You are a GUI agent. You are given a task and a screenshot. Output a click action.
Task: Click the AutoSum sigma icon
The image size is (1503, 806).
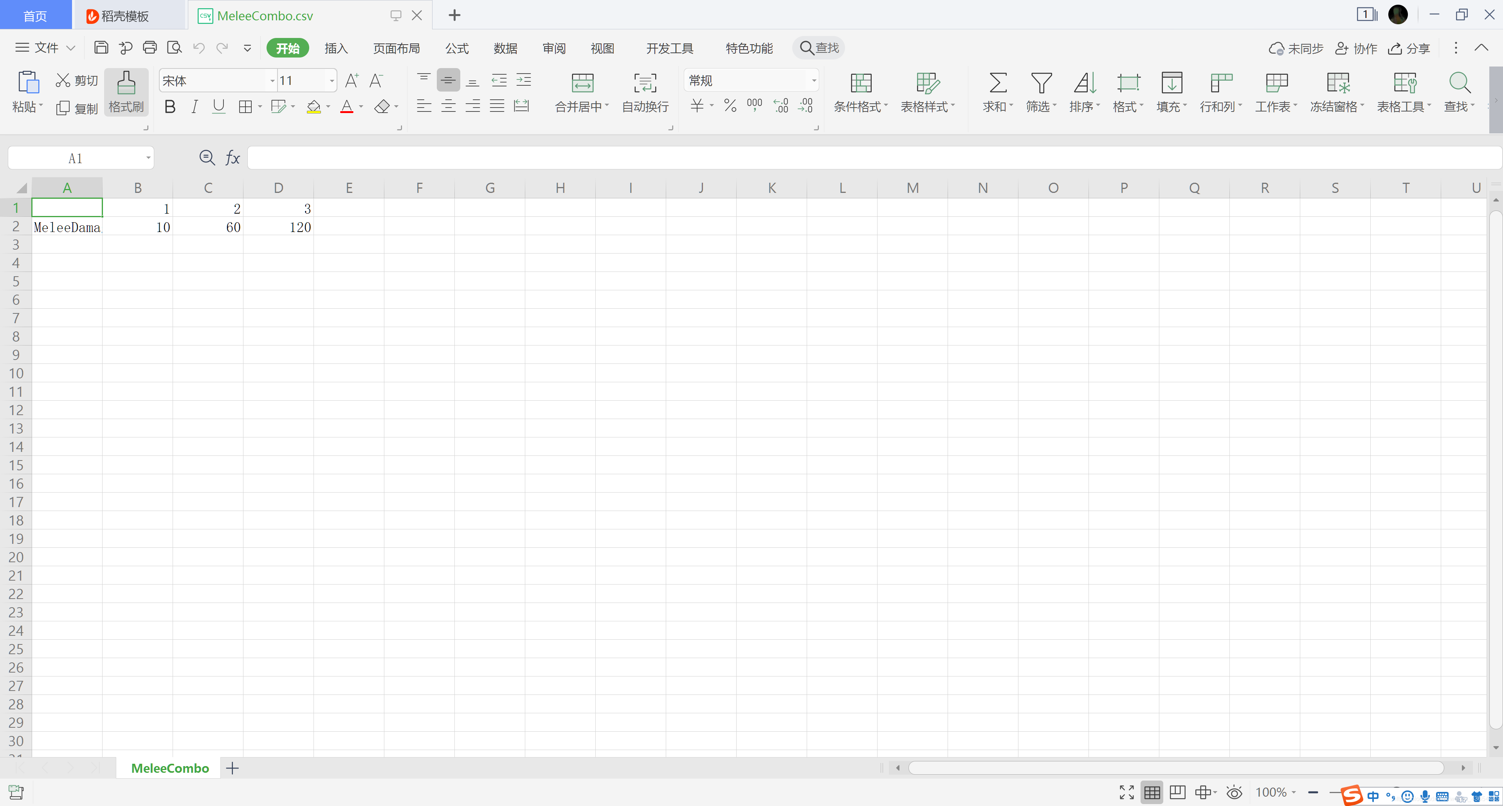[998, 83]
